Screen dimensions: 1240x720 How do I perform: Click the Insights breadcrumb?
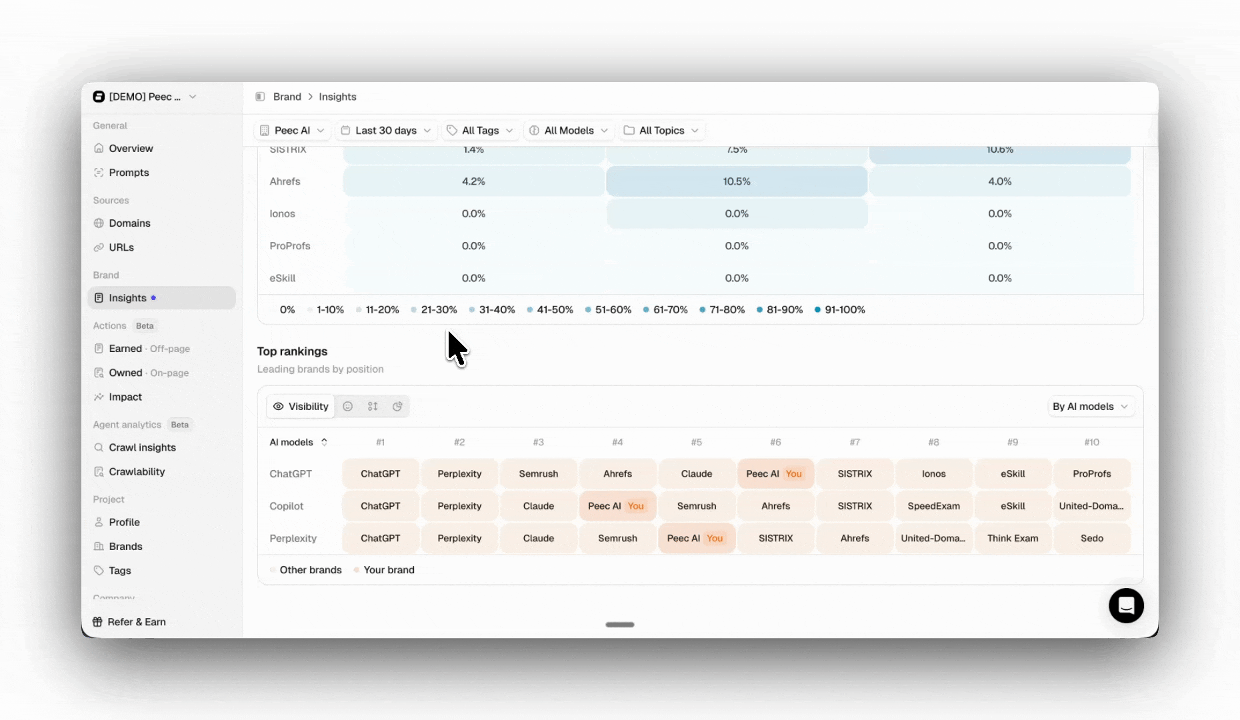337,97
